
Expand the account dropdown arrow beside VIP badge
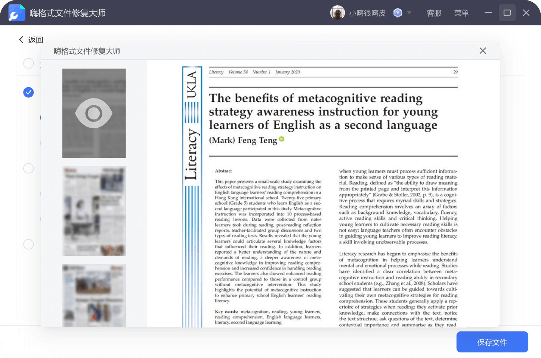pos(409,13)
